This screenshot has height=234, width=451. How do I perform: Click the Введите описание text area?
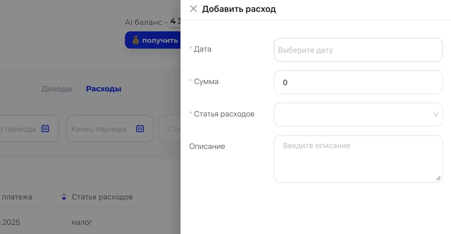coord(358,159)
